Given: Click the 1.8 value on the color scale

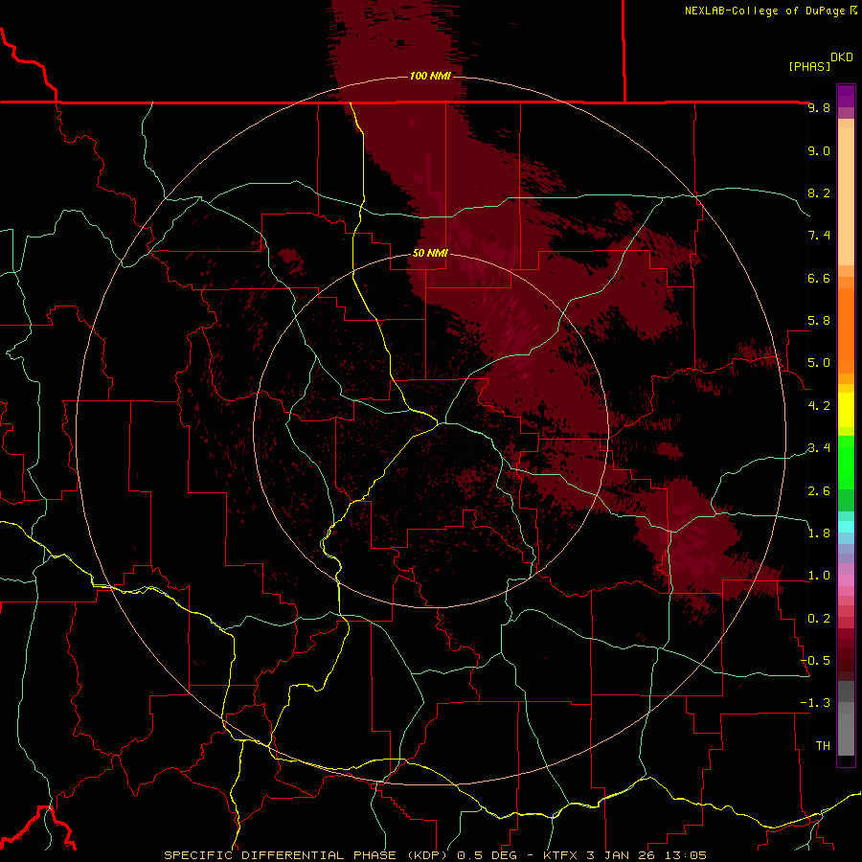Looking at the screenshot, I should (x=819, y=533).
